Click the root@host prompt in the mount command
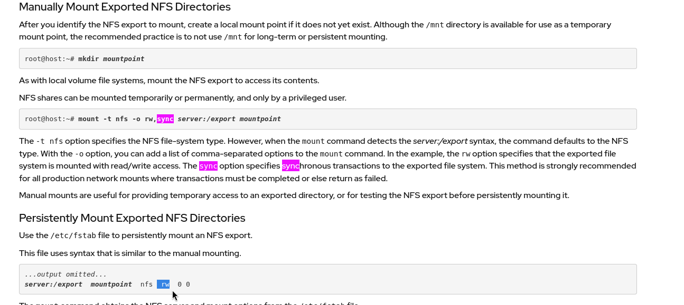 50,119
